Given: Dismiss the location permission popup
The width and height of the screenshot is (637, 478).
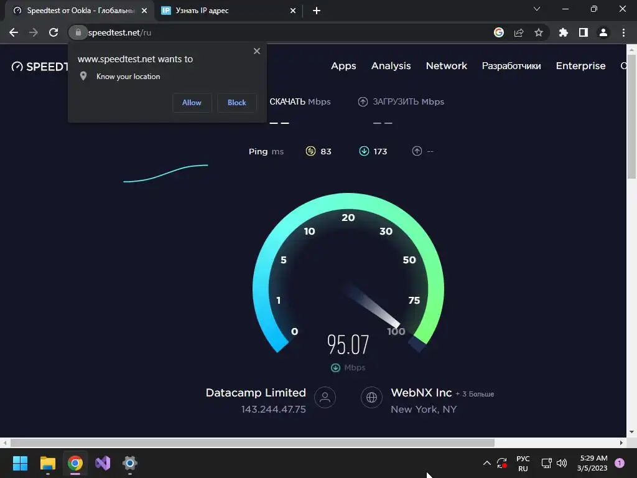Looking at the screenshot, I should point(257,51).
